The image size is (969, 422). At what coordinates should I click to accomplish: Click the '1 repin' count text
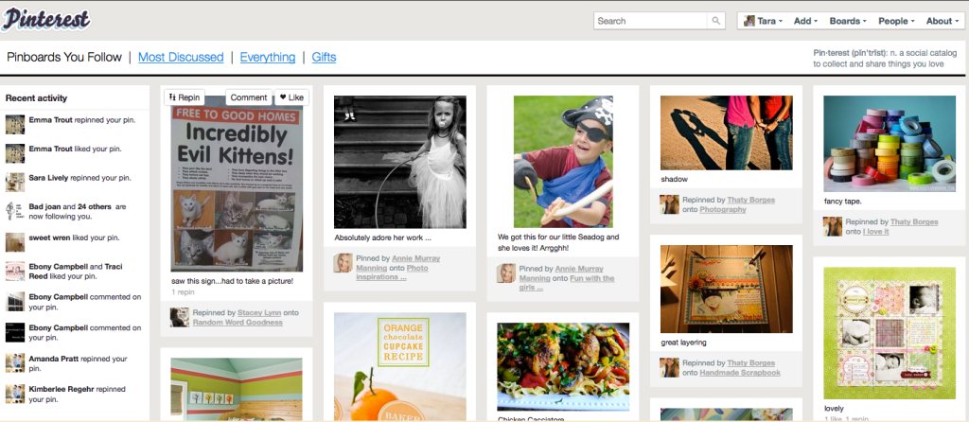click(x=183, y=291)
